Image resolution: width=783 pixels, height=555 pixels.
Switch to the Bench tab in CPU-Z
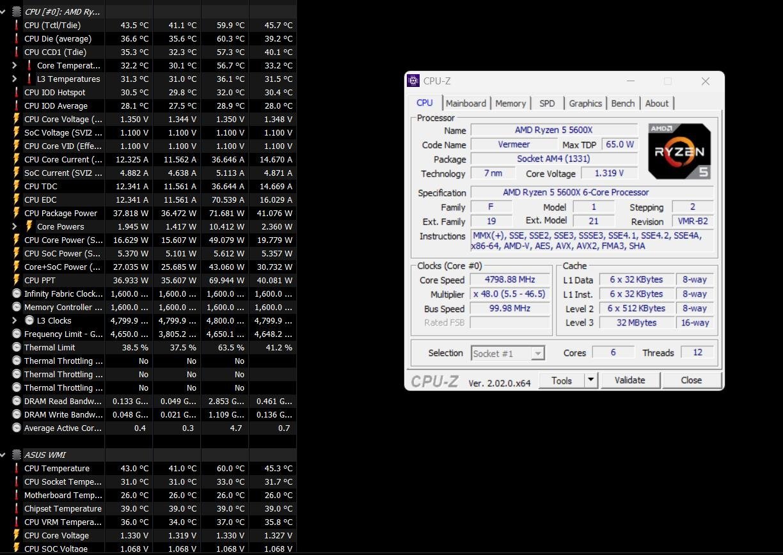coord(623,104)
